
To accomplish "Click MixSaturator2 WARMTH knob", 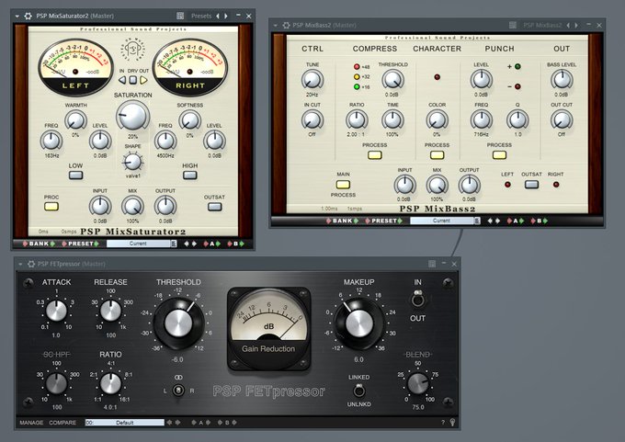I will pos(75,120).
